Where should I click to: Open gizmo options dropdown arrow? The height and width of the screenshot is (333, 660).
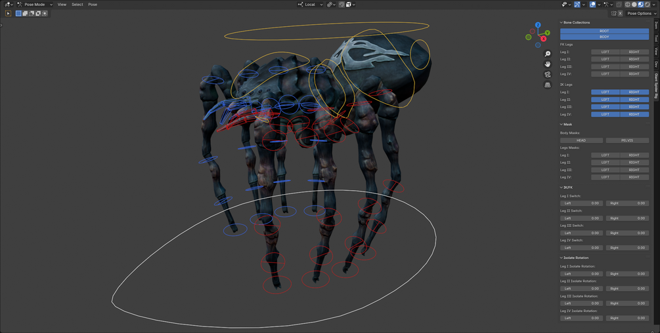[584, 5]
